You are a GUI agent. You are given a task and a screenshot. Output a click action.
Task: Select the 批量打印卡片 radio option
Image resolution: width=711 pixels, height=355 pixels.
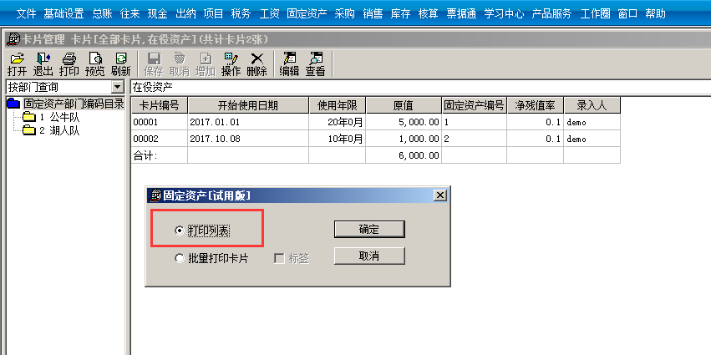tap(179, 258)
